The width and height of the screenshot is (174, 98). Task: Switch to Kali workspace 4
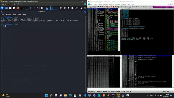click(x=38, y=8)
